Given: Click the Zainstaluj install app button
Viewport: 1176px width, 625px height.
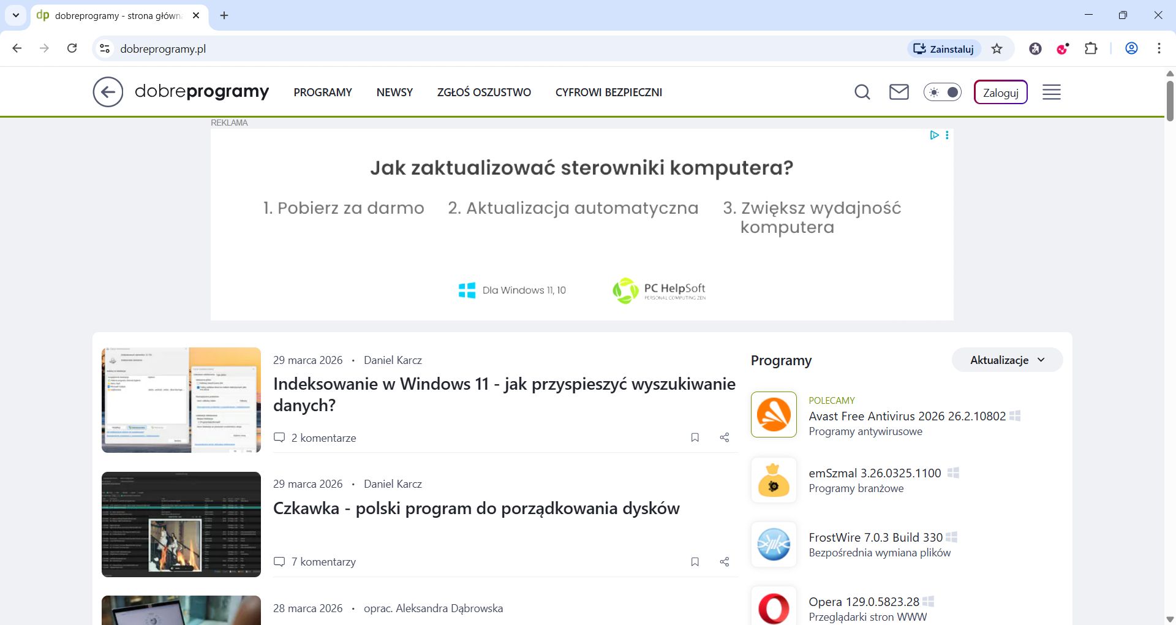Looking at the screenshot, I should tap(944, 49).
